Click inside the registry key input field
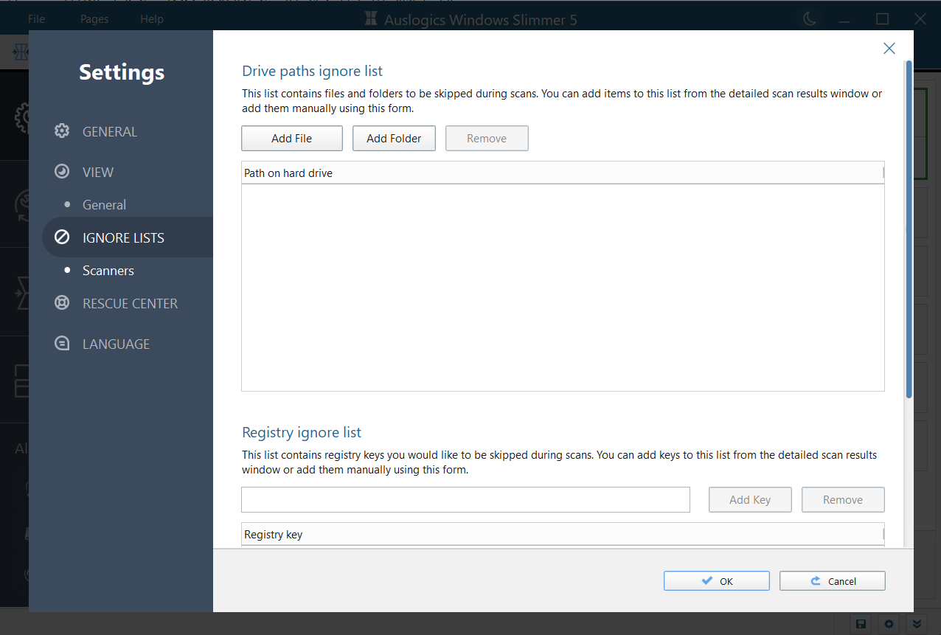Screen dimensions: 941x635 click(x=465, y=499)
